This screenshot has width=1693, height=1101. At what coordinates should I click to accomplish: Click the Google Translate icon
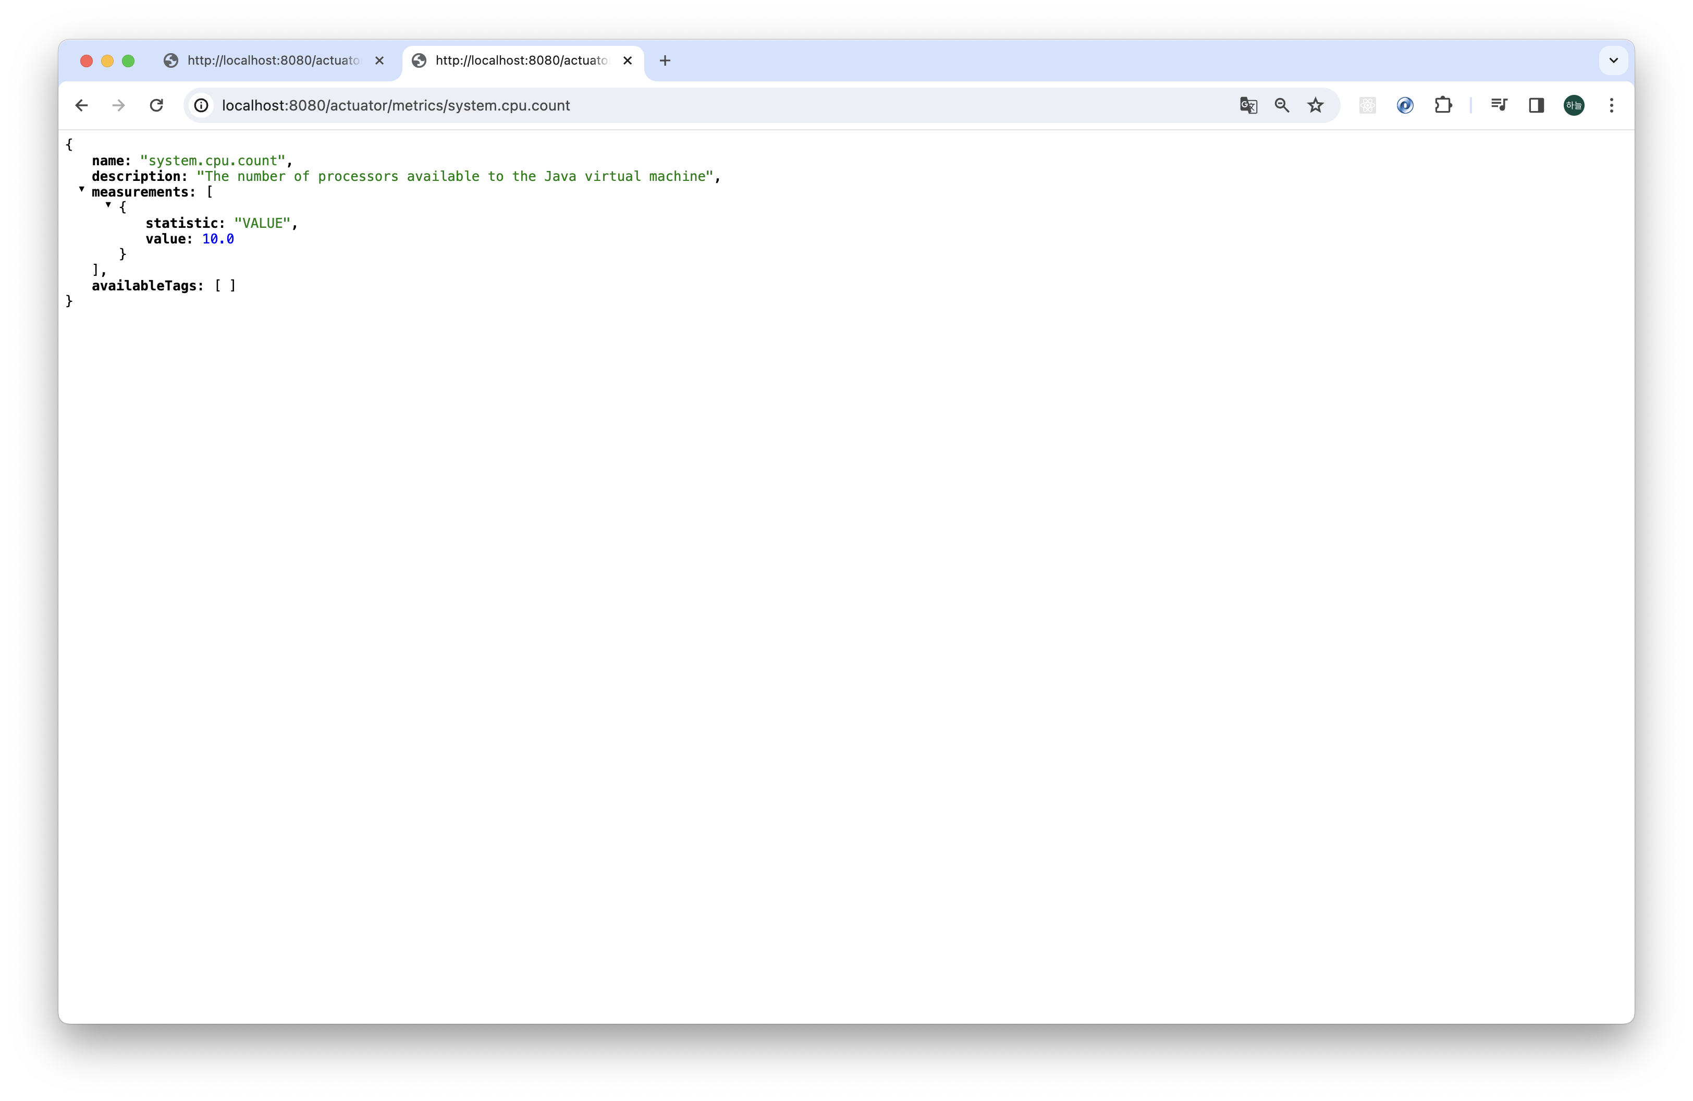pyautogui.click(x=1248, y=105)
